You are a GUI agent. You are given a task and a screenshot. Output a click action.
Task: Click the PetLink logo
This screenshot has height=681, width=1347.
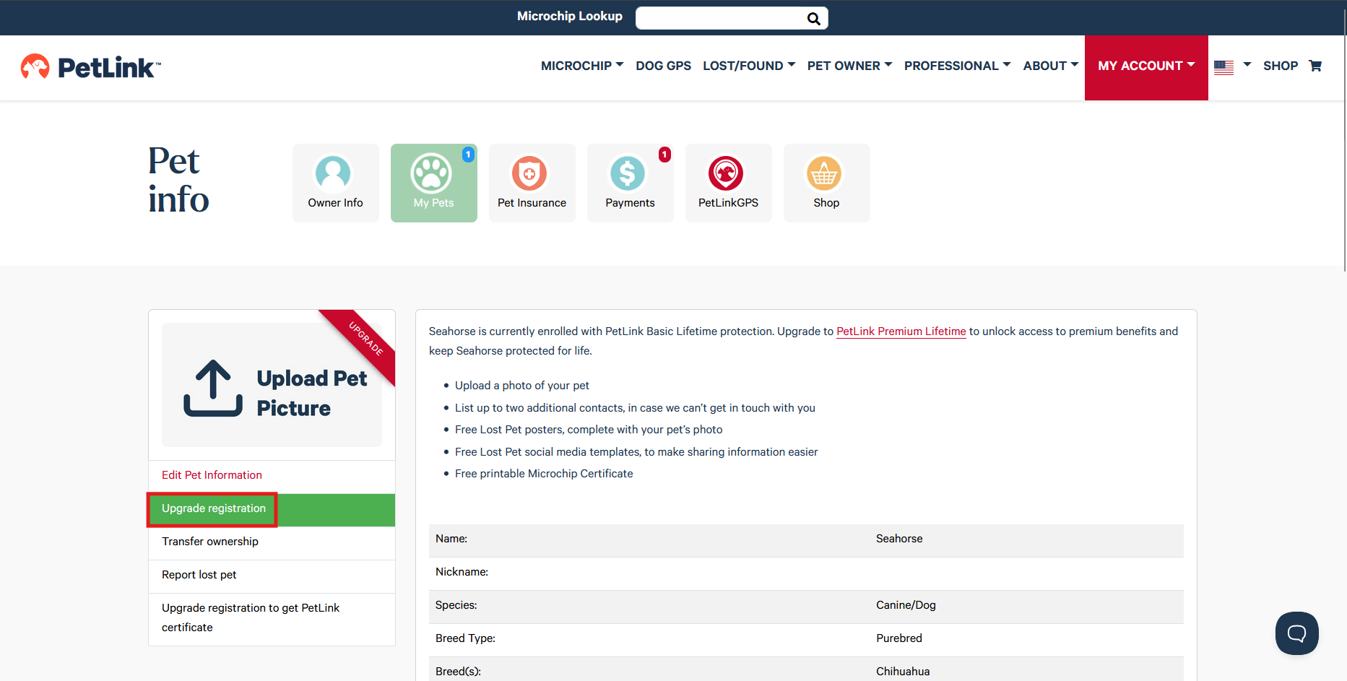point(91,67)
